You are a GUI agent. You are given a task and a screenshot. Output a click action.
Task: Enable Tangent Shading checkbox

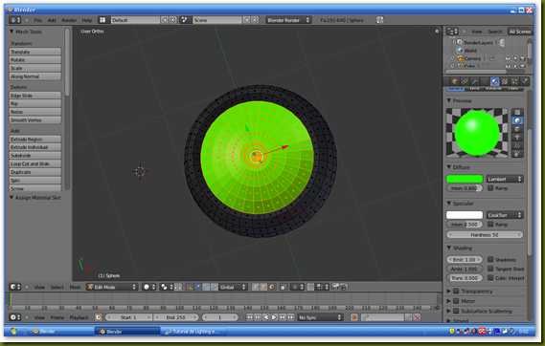point(490,269)
